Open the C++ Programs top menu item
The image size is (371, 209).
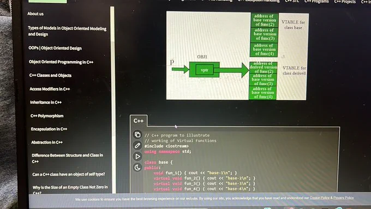pyautogui.click(x=316, y=2)
